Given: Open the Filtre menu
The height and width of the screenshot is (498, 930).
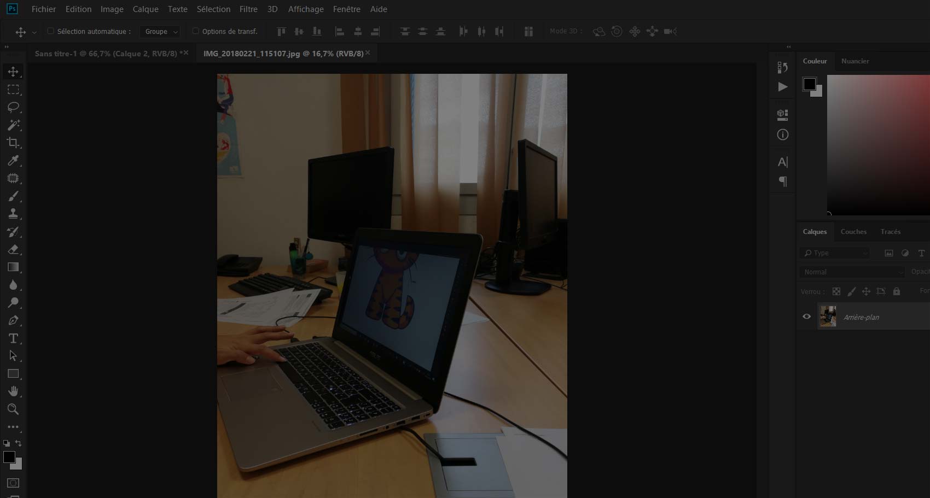Looking at the screenshot, I should [248, 9].
